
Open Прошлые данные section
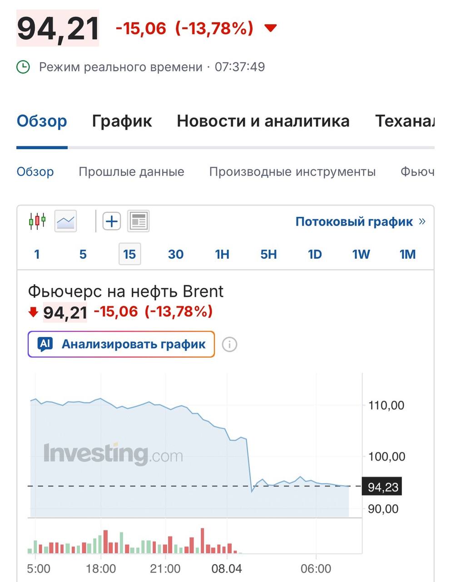pyautogui.click(x=131, y=171)
